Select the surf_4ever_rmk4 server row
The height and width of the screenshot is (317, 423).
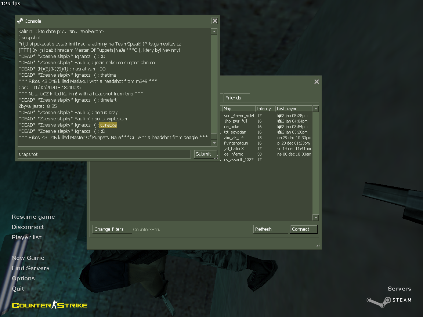[x=266, y=116]
